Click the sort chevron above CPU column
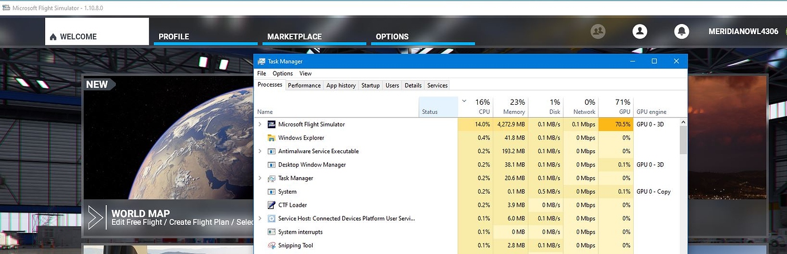The image size is (787, 254). 464,101
